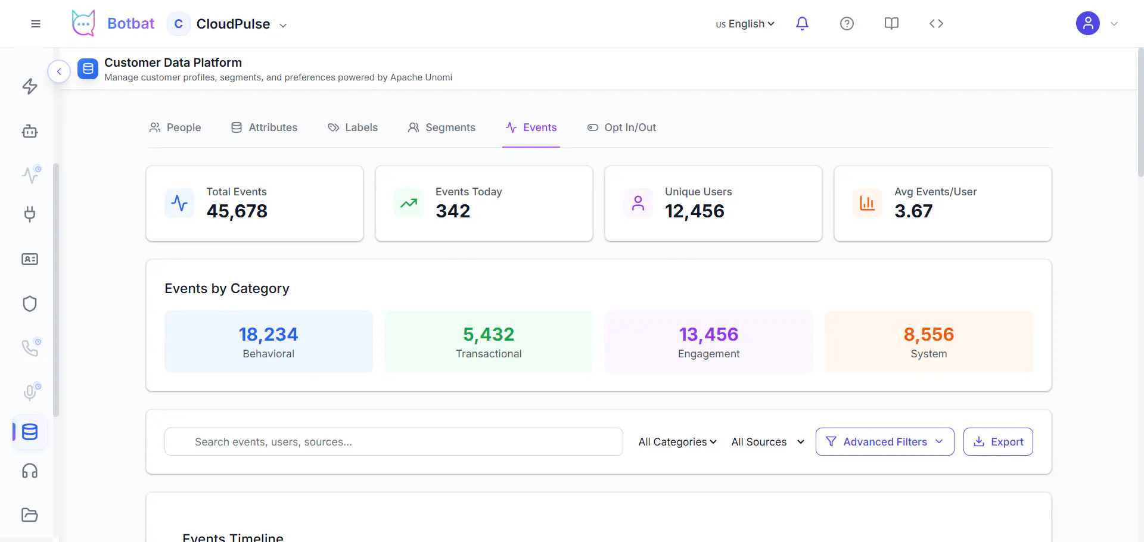1144x542 pixels.
Task: Open the developer code brackets icon
Action: [936, 24]
